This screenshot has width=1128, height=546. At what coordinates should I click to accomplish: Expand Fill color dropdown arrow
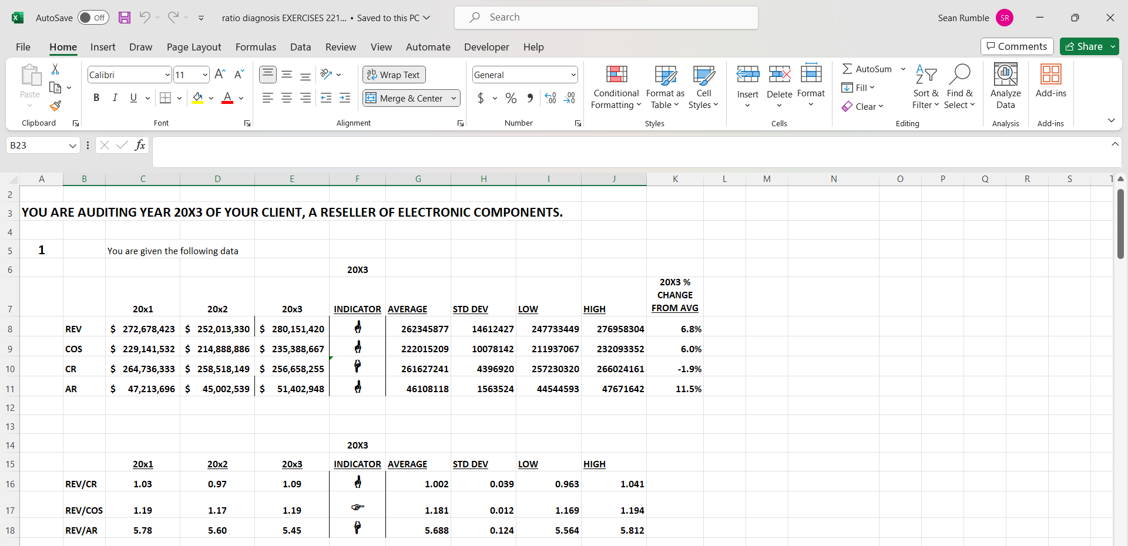211,99
